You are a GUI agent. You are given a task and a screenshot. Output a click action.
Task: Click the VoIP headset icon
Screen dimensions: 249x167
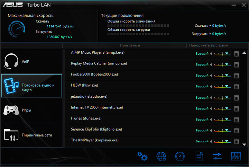[x=11, y=61]
